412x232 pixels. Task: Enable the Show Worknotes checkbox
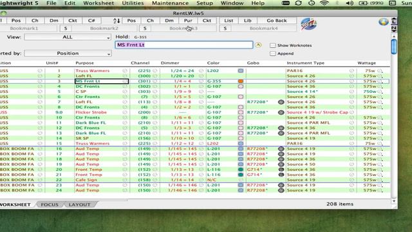tap(273, 46)
